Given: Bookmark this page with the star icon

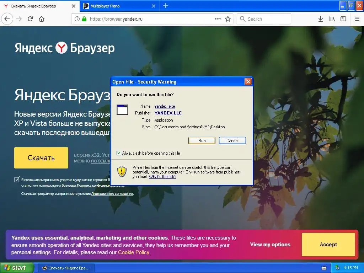Looking at the screenshot, I should [228, 19].
